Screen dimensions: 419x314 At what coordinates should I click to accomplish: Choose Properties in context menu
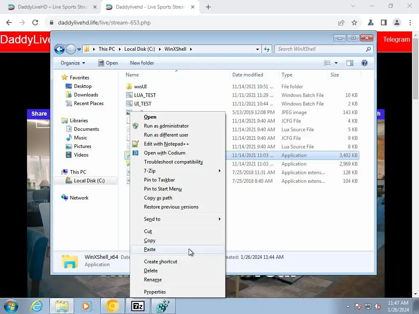(x=178, y=292)
